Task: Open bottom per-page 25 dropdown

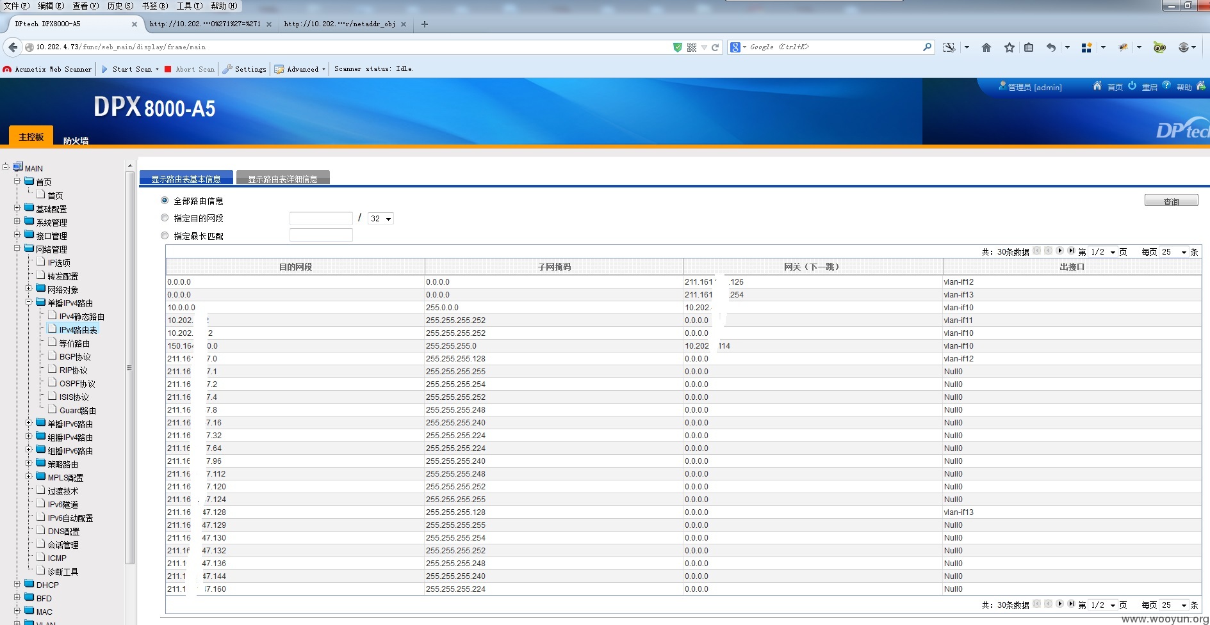Action: coord(1173,605)
